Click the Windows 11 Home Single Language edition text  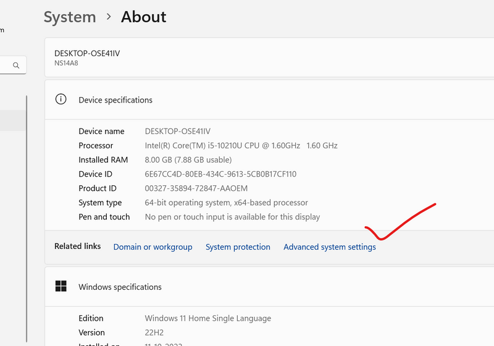207,318
